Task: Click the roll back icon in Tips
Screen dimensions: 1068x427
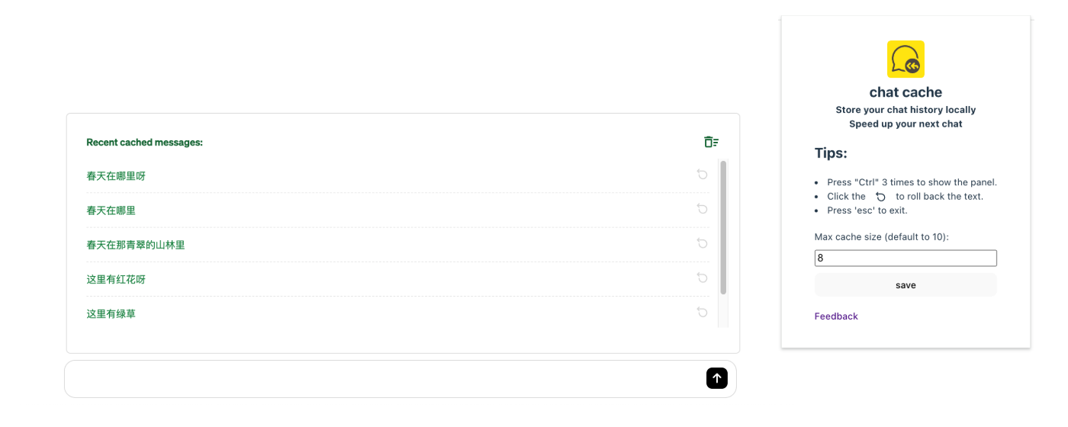Action: pos(880,197)
